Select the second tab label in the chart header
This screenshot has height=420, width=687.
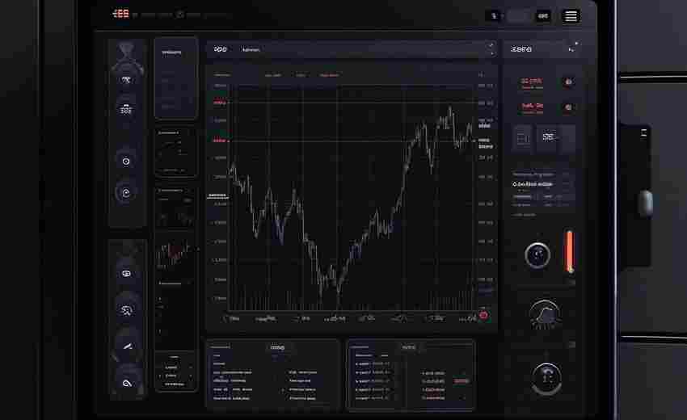251,50
